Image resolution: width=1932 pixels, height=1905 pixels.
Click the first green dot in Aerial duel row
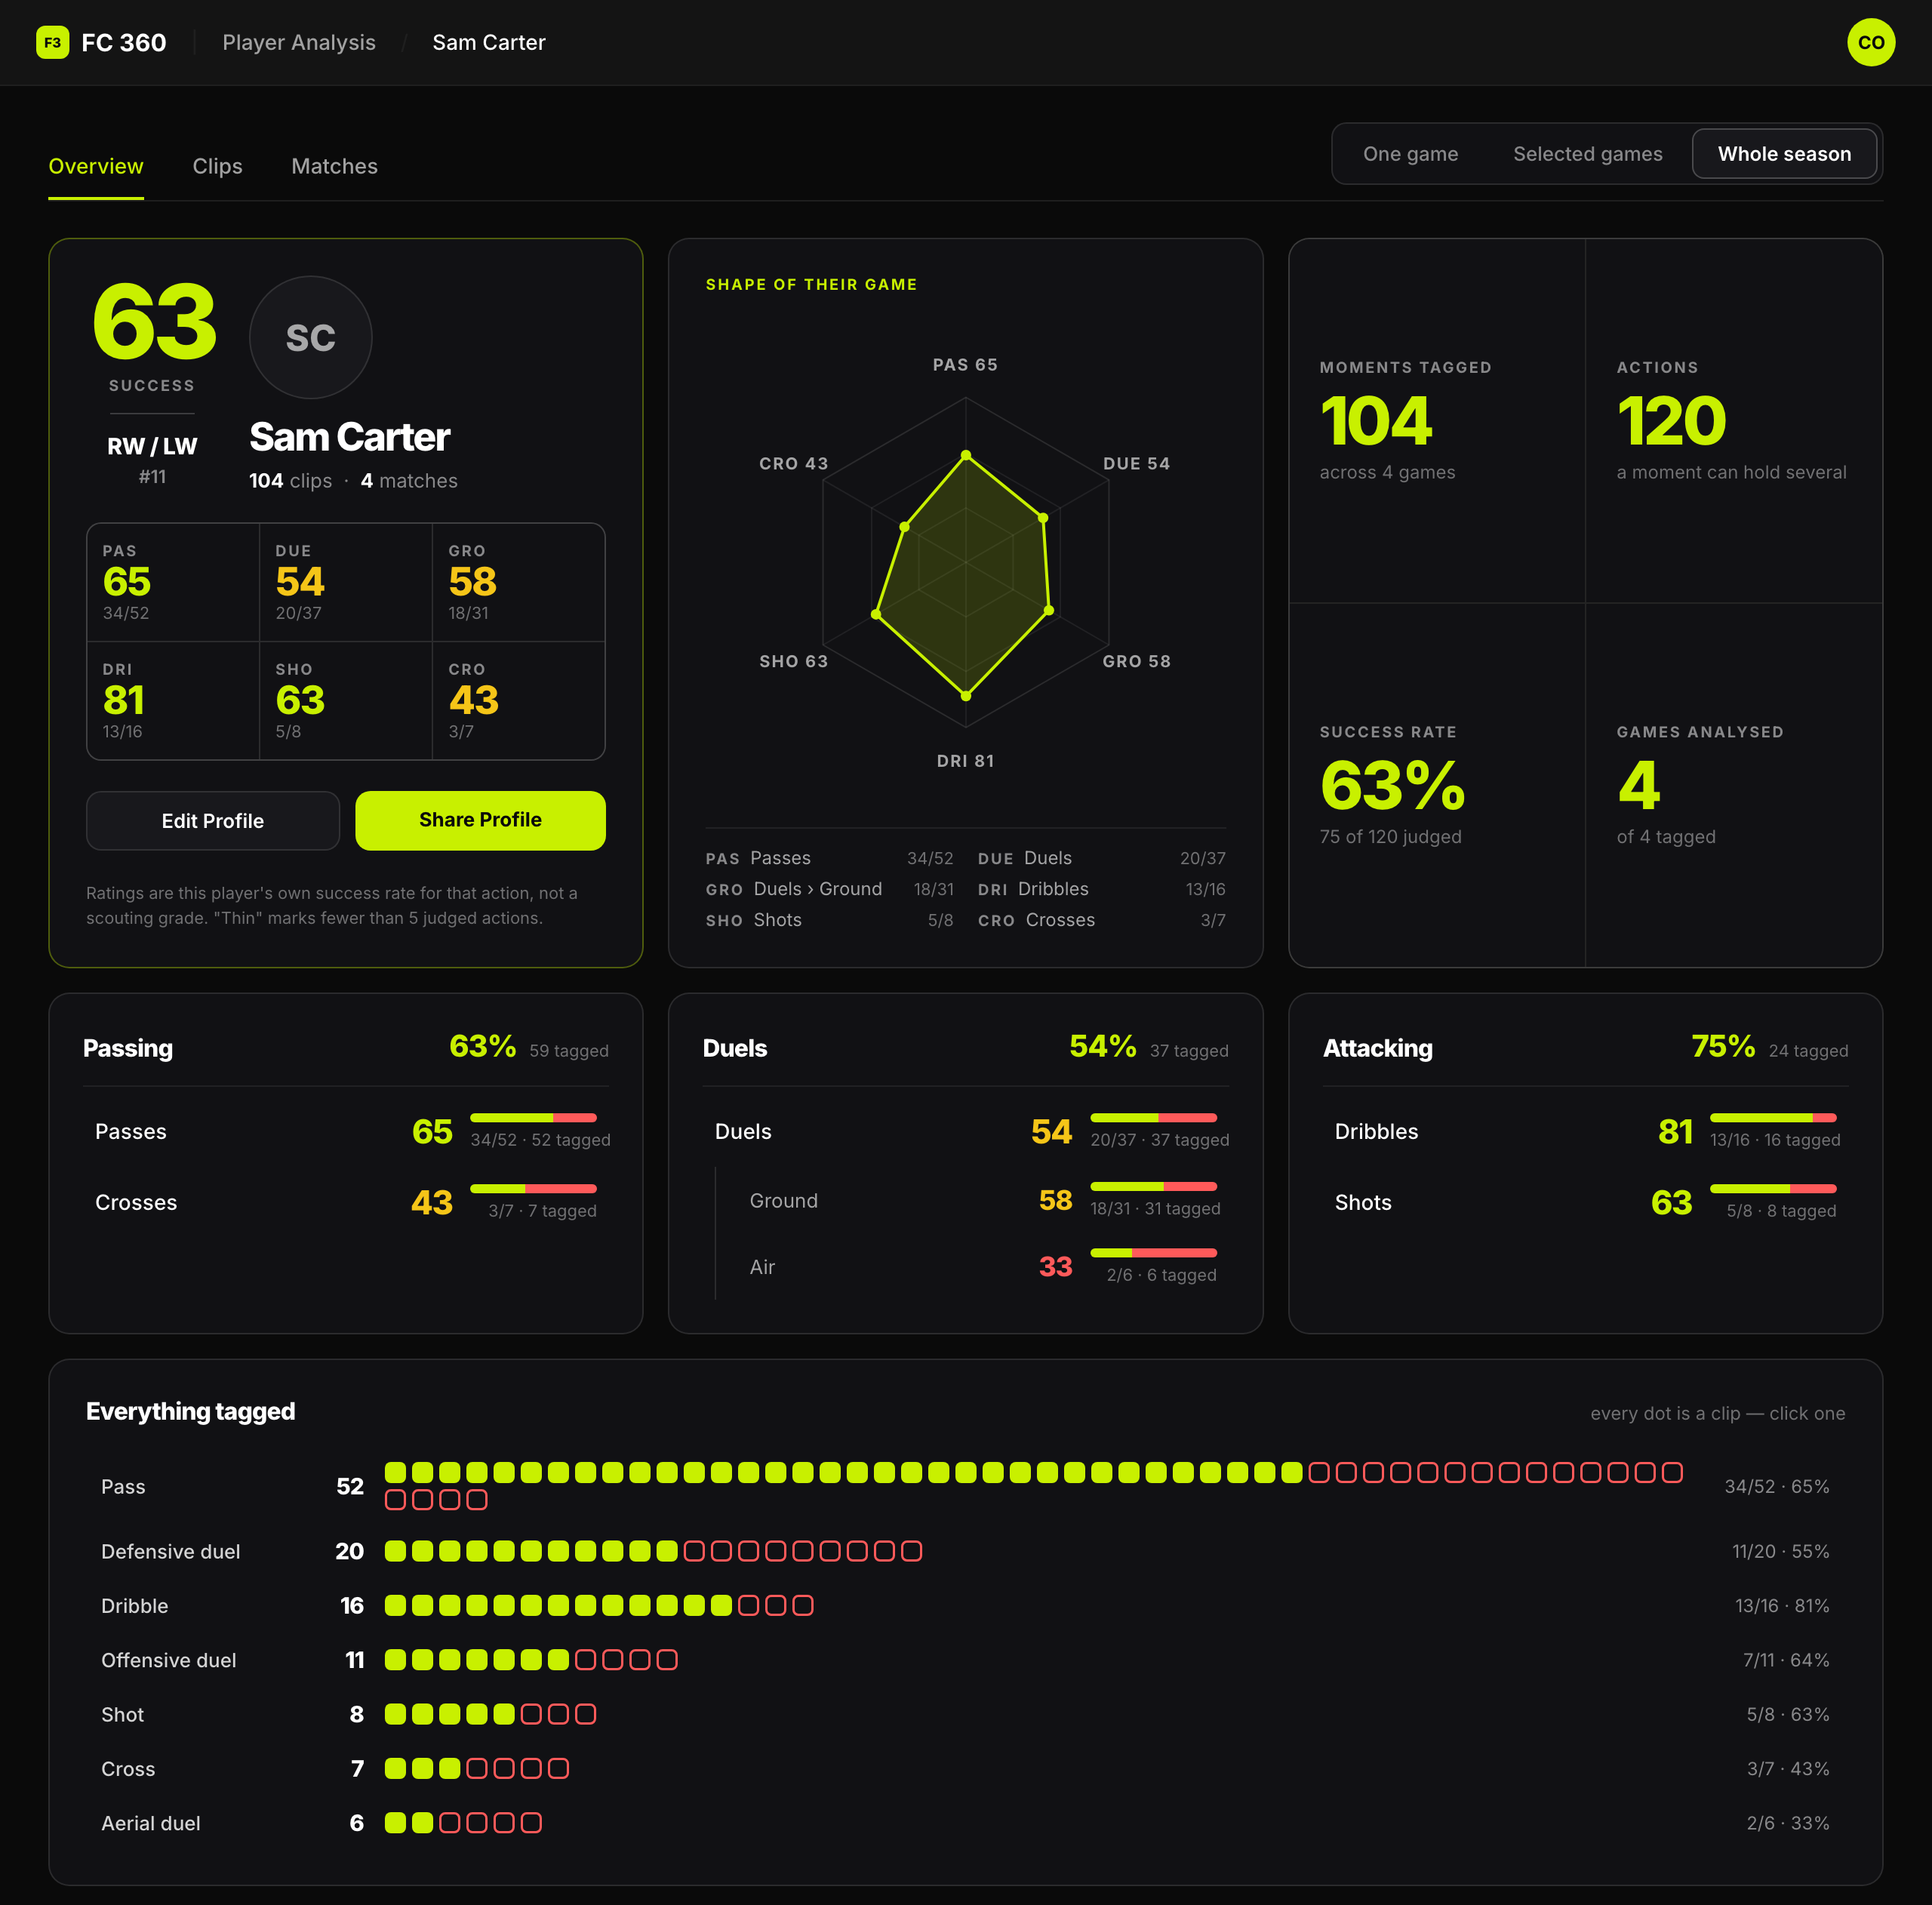(x=395, y=1822)
